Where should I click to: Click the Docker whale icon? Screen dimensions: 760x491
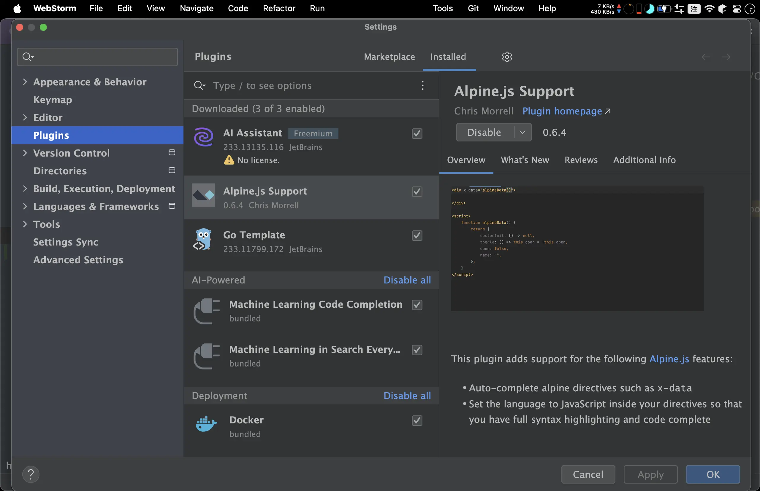coord(206,424)
